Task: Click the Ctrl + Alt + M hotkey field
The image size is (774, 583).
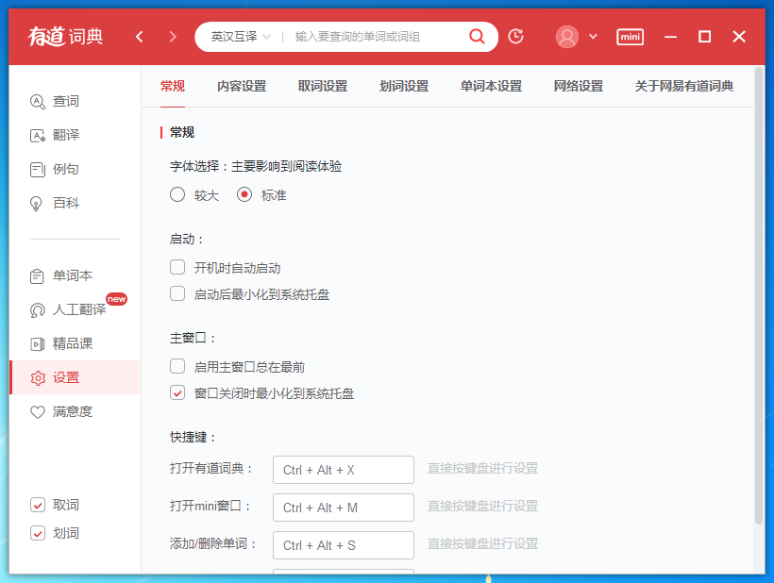Action: click(x=344, y=507)
